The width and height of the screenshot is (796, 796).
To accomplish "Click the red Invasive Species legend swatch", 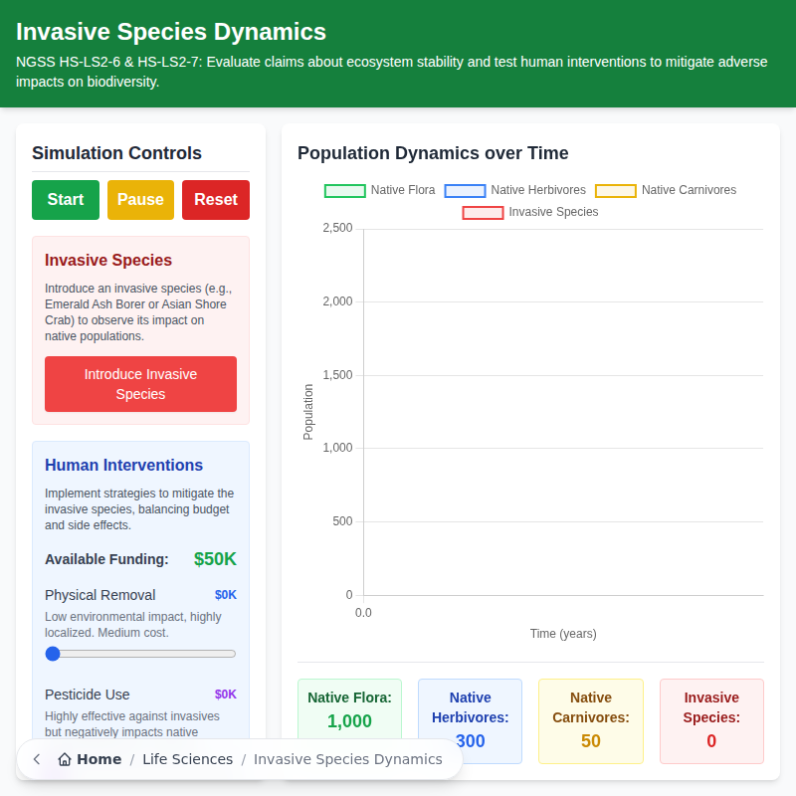I will (x=483, y=212).
